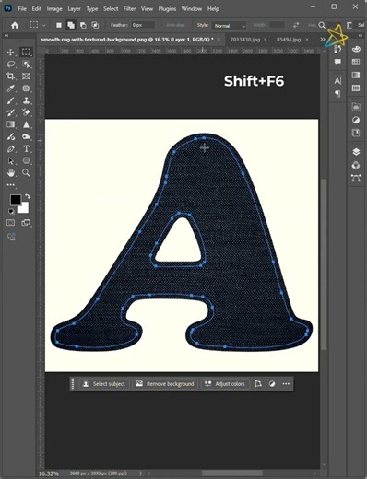Select the Lasso tool
The width and height of the screenshot is (367, 479).
[x=11, y=64]
